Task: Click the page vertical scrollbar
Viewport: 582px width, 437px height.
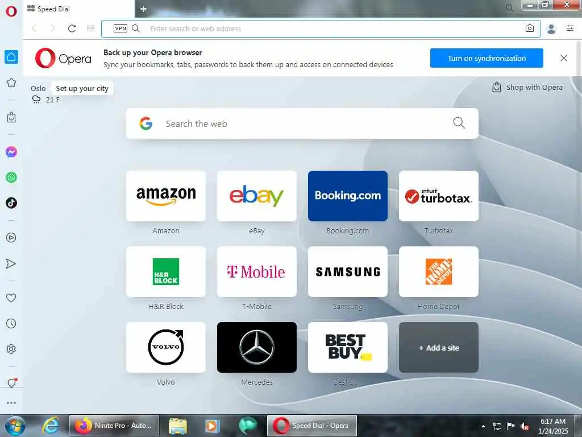Action: pos(579,59)
